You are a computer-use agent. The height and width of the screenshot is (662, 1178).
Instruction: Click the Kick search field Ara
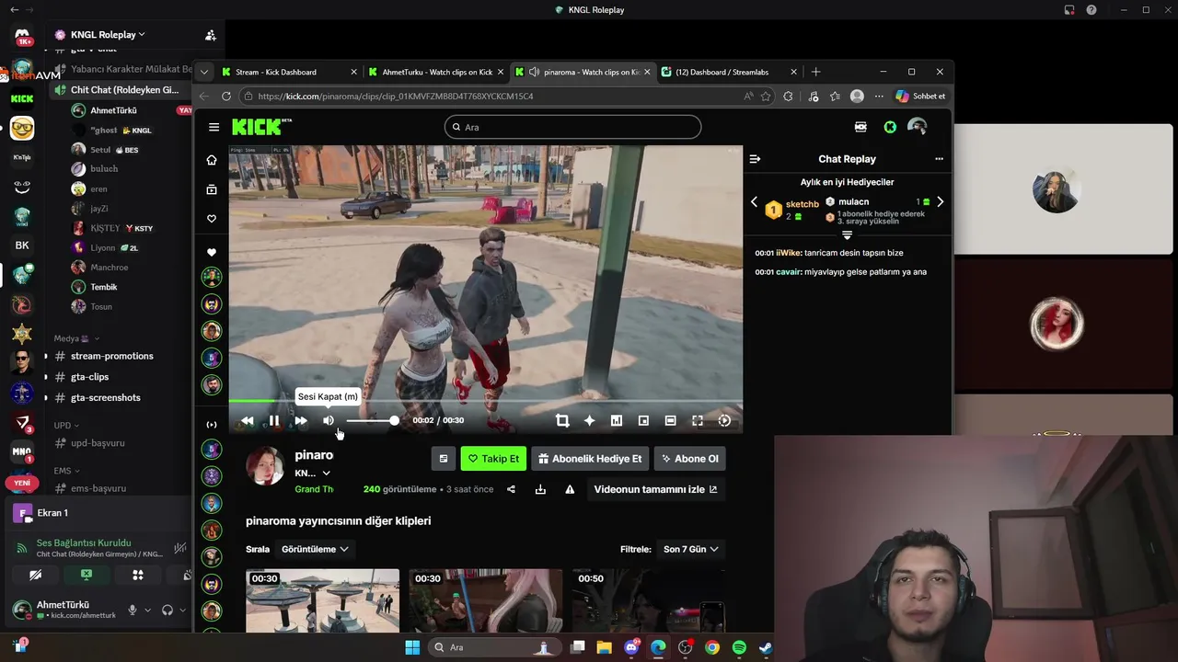(572, 127)
